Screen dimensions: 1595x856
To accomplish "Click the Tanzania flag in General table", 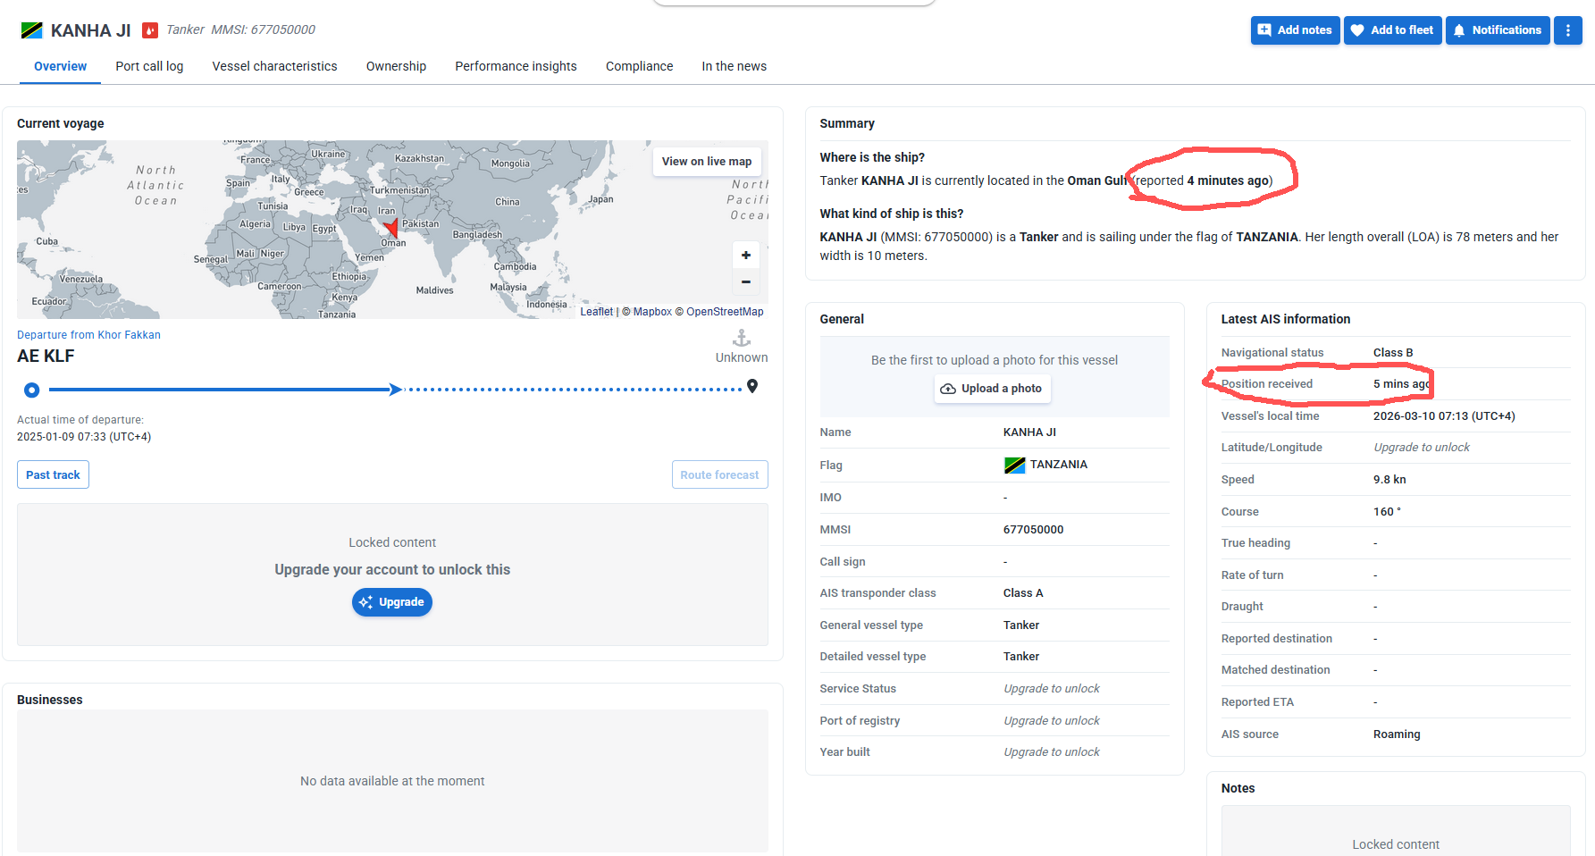I will click(1014, 465).
